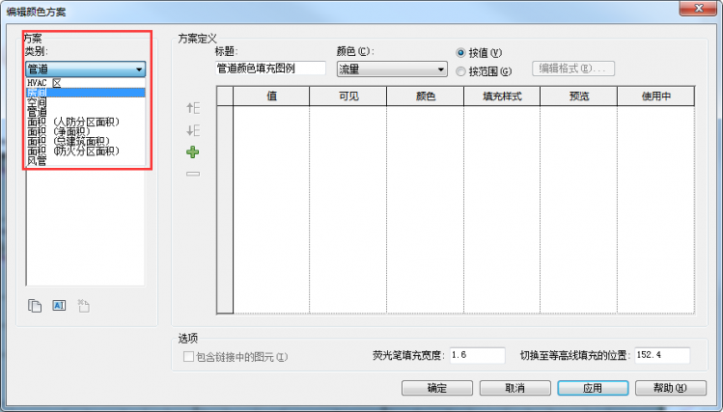Click the 颜色 column header
723x412 pixels.
425,96
